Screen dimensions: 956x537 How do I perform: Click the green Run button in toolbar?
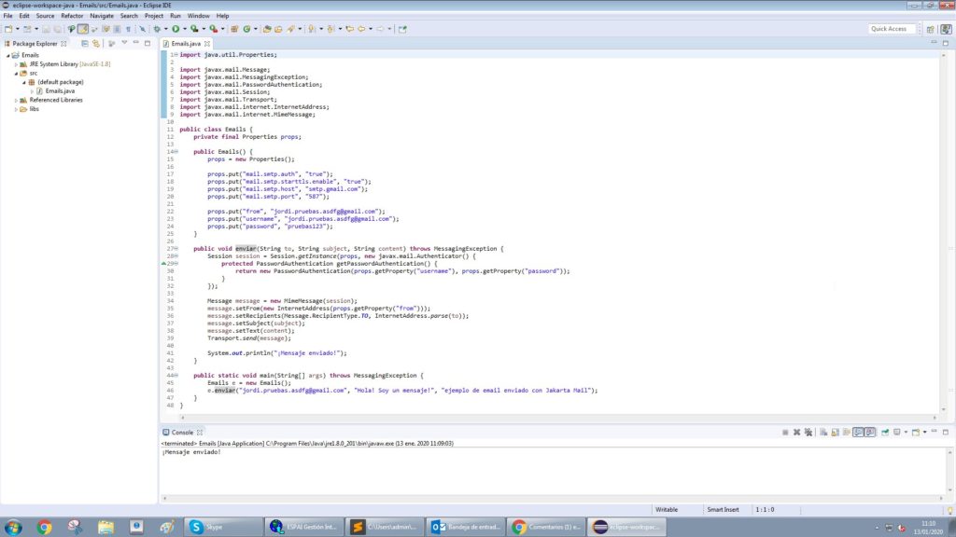point(175,29)
